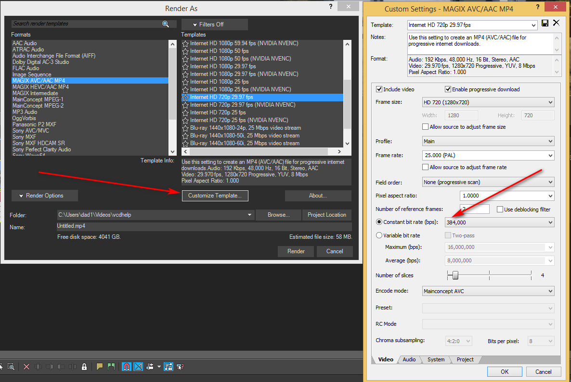This screenshot has width=571, height=382.
Task: Favorite star for Internet HD 1080p 50 fps
Action: click(185, 51)
